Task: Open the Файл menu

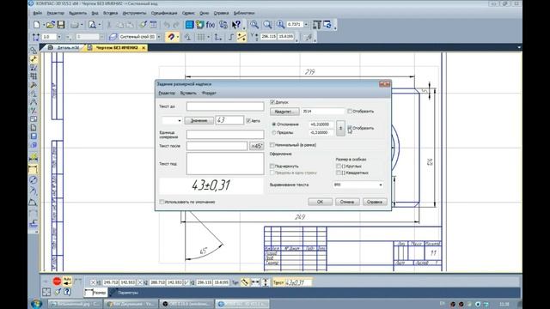Action: tap(38, 13)
